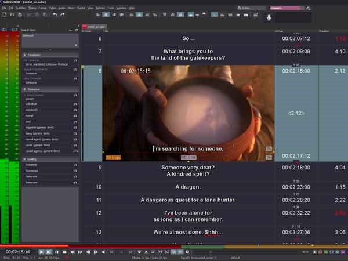Select 'causal agent (generic term)' entry
348x261 pixels.
(x=42, y=139)
